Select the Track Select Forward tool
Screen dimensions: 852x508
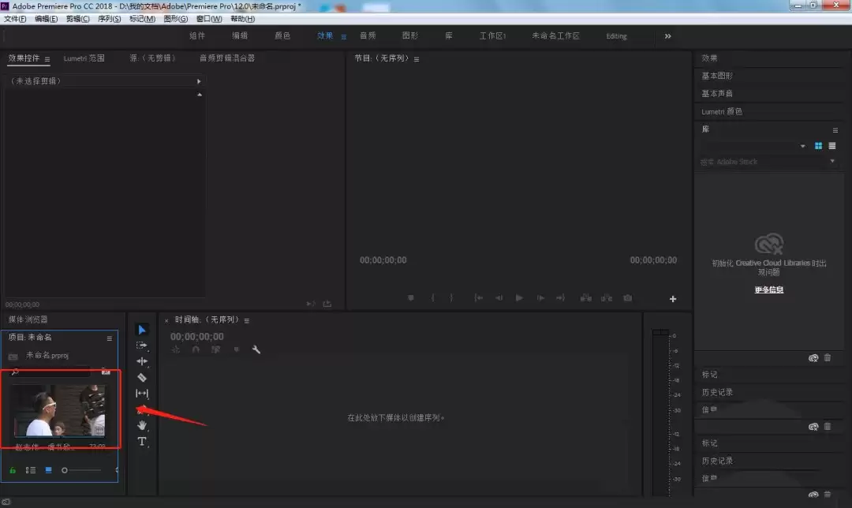tap(142, 346)
